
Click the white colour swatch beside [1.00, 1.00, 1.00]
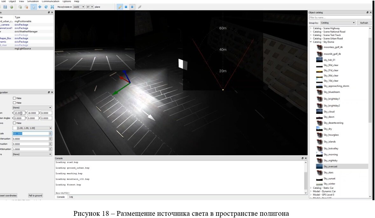15,128
